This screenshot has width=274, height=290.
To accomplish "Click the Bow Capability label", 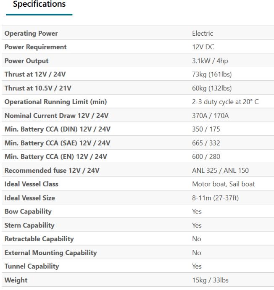I will [x=28, y=211].
